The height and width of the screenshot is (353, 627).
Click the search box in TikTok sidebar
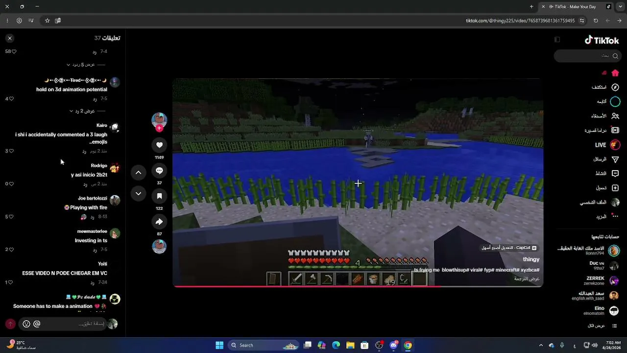tap(588, 56)
